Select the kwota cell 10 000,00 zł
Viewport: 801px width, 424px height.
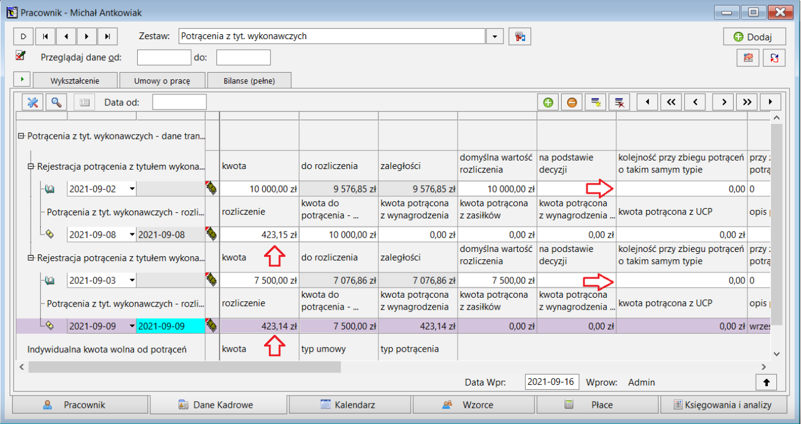[260, 189]
